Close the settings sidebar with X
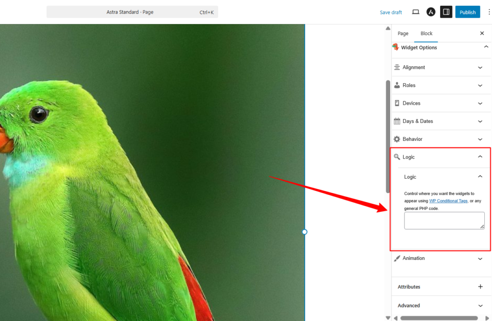The width and height of the screenshot is (492, 321). (482, 34)
